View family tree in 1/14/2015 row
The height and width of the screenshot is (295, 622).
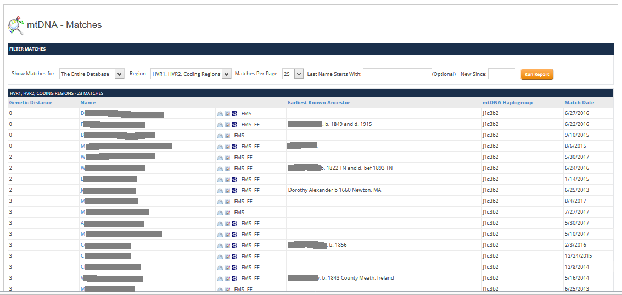(x=234, y=180)
